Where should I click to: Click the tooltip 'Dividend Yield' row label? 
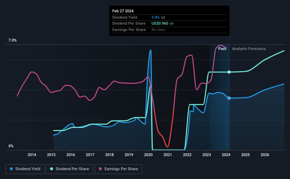(x=125, y=17)
